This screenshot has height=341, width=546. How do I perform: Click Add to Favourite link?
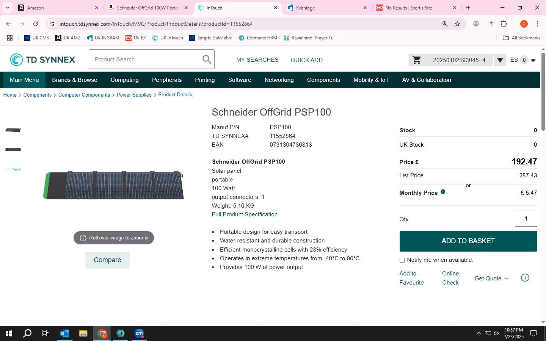tap(411, 278)
